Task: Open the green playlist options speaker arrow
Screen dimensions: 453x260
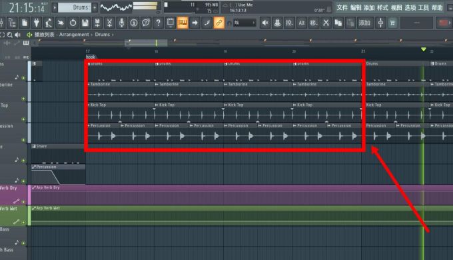Action: [29, 35]
